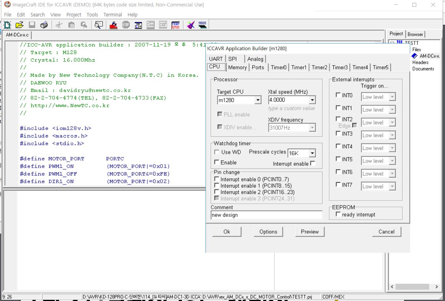
Task: Open the Project menu
Action: click(x=74, y=15)
